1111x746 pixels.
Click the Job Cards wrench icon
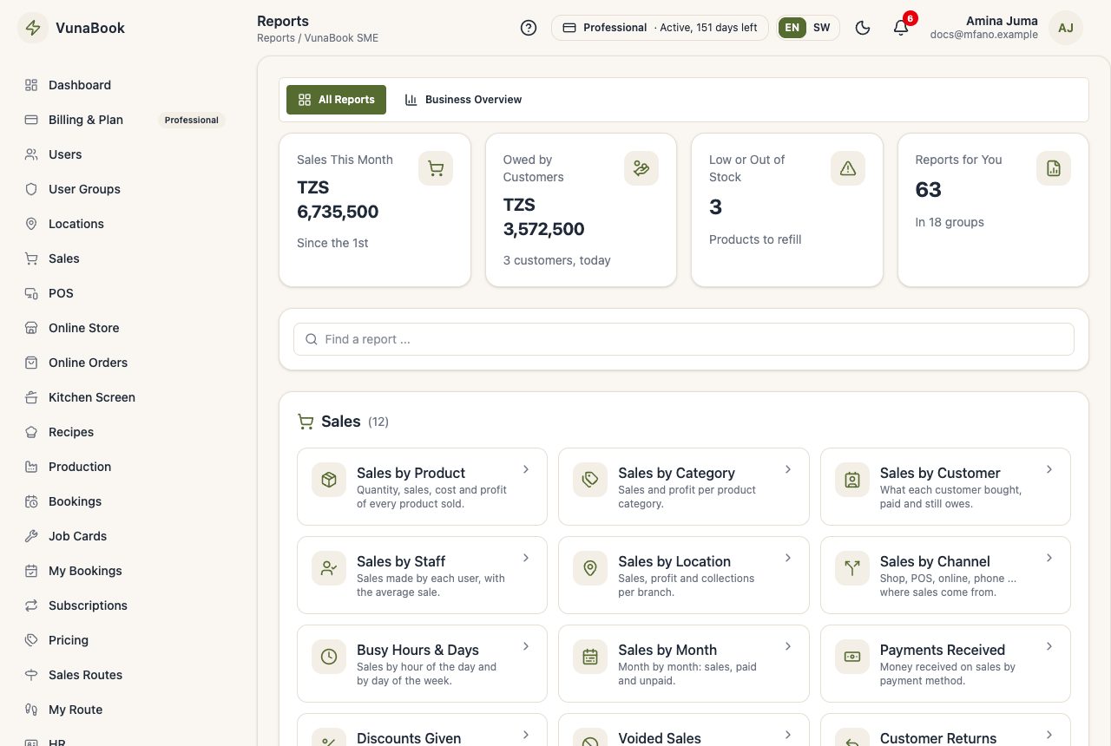(x=31, y=536)
